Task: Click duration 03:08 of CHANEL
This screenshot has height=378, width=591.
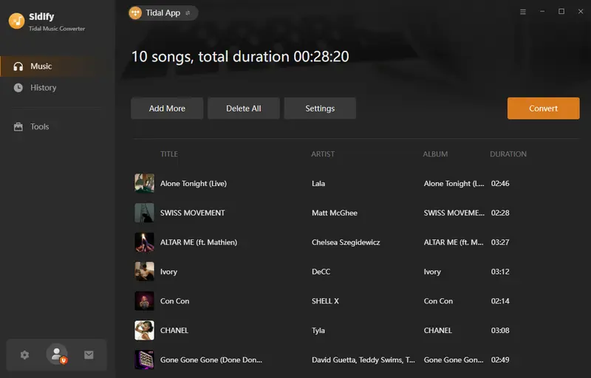Action: click(x=500, y=331)
